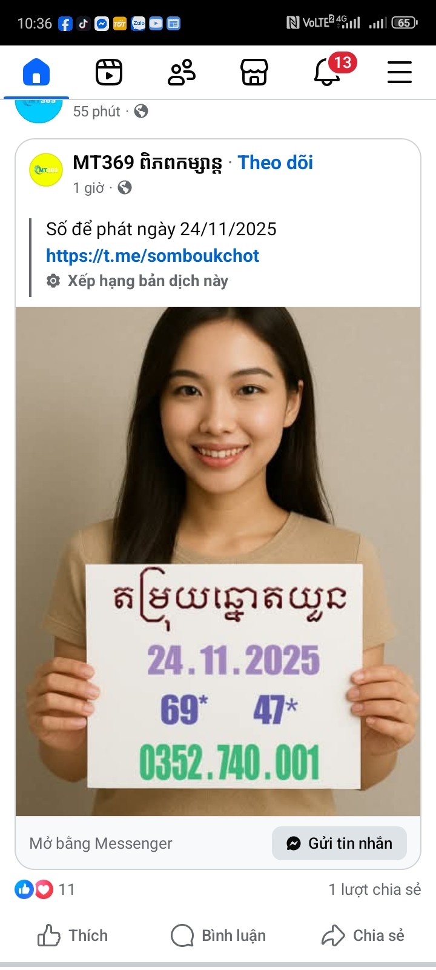The image size is (436, 970).
Task: Open the Facebook Home tab
Action: (x=36, y=72)
